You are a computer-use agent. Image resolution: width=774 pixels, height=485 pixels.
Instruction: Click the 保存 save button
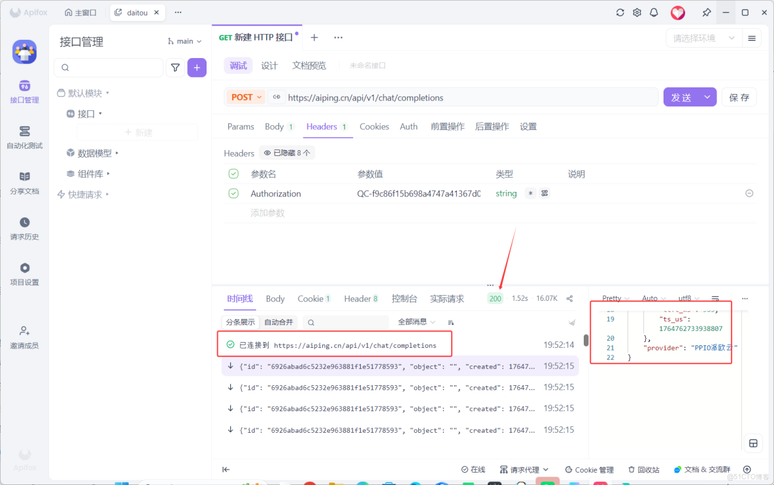coord(739,96)
